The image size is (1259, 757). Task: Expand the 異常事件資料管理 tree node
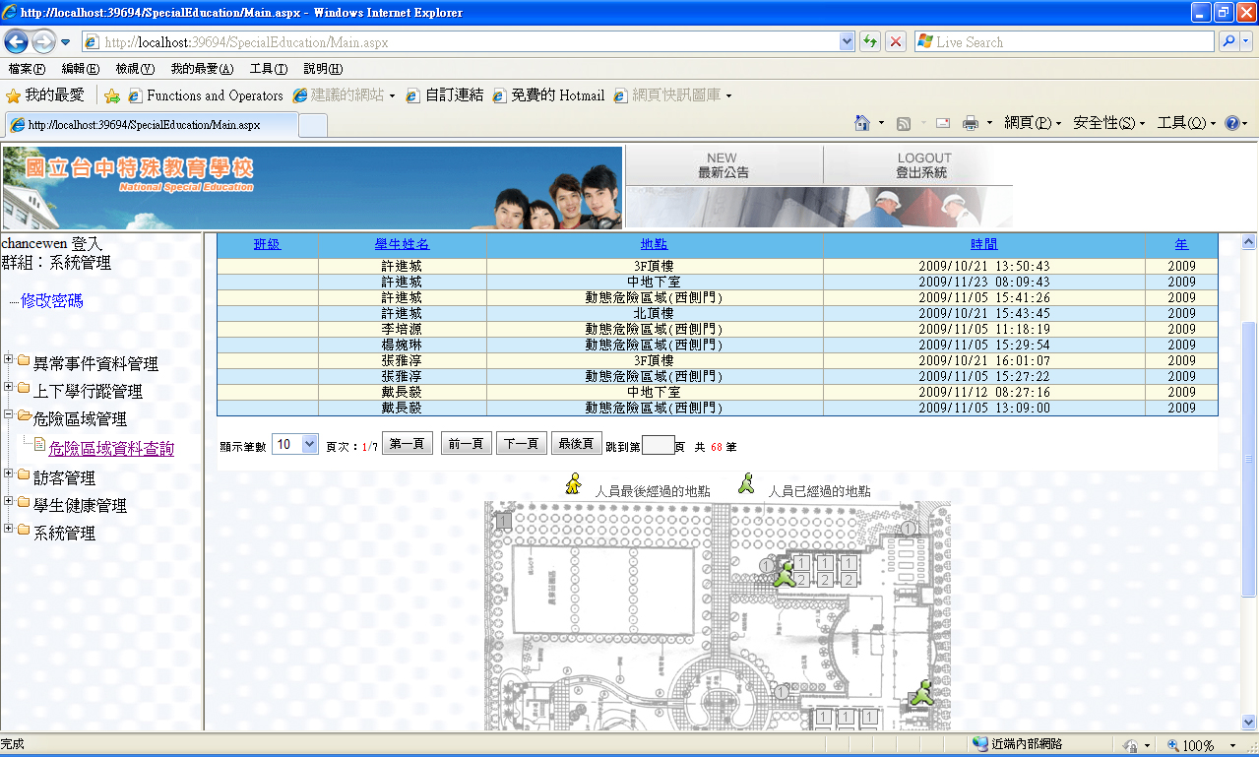tap(9, 359)
